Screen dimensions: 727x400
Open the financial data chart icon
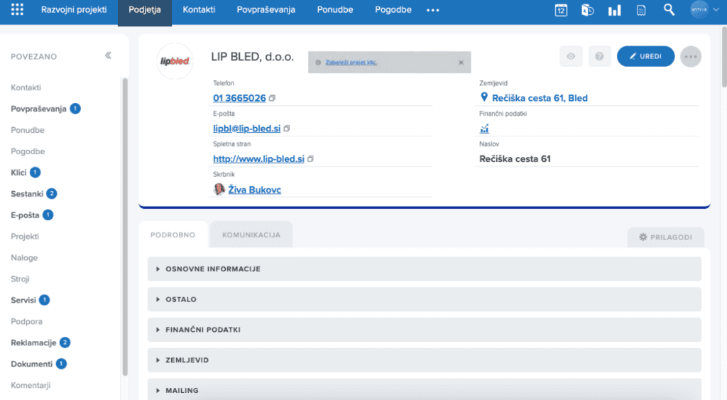[x=484, y=129]
